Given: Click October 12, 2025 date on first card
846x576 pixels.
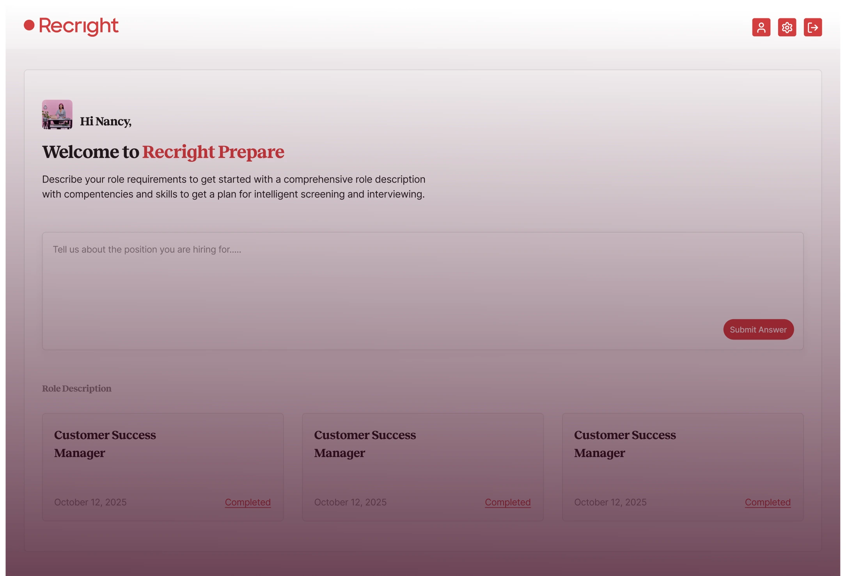Looking at the screenshot, I should [x=90, y=502].
